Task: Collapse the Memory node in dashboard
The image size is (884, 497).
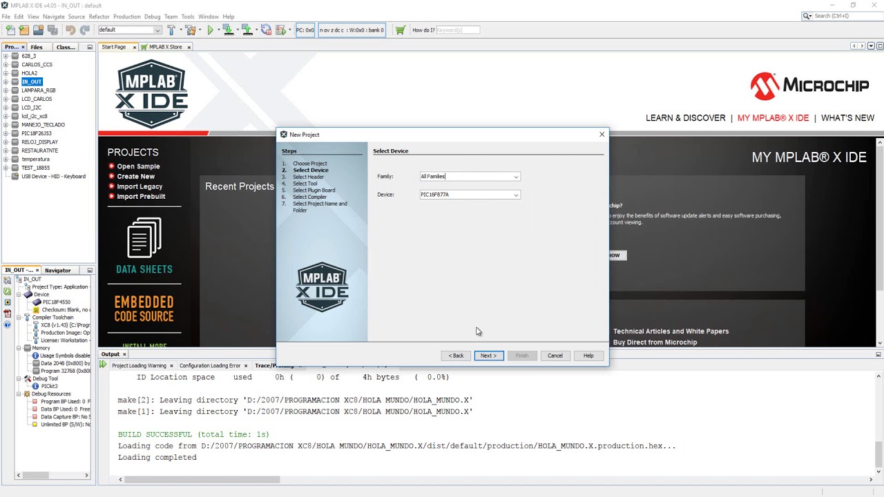Action: click(x=19, y=348)
